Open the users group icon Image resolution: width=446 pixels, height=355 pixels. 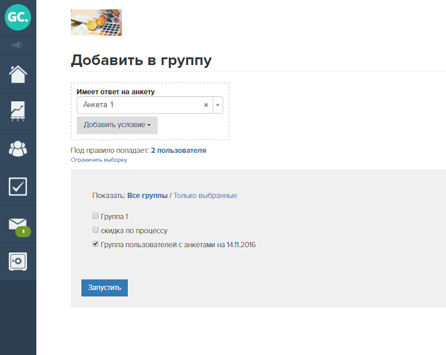pos(18,149)
